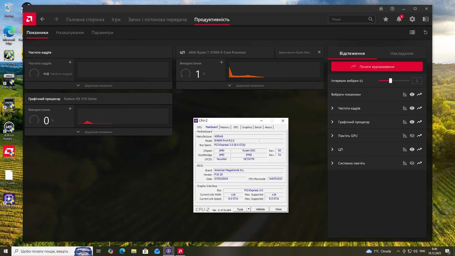Adjust Інтервали вибірки slider handle
This screenshot has height=256, width=455.
tap(390, 80)
